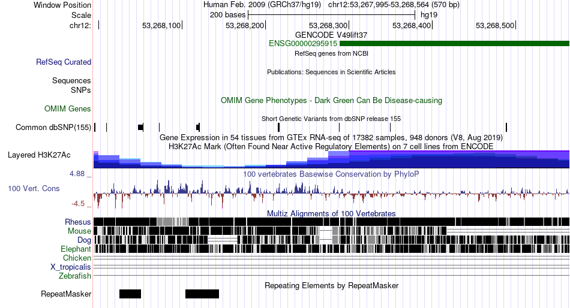Select the X_tropicalis species label
This screenshot has height=308, width=570.
tap(71, 267)
